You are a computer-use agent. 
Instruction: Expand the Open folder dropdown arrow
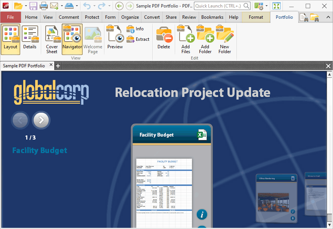coord(26,6)
